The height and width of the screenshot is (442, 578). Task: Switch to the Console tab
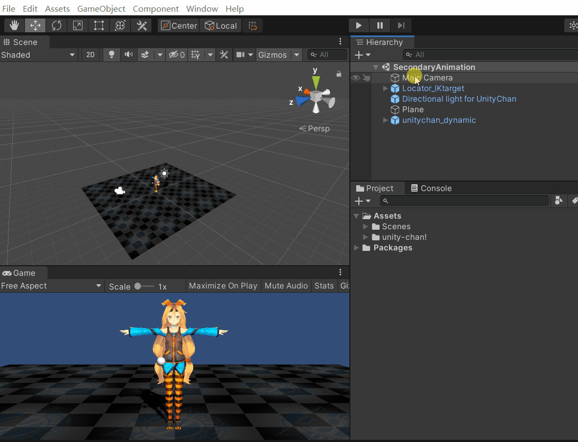(x=431, y=188)
